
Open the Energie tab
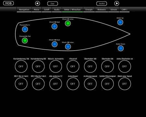(89, 10)
